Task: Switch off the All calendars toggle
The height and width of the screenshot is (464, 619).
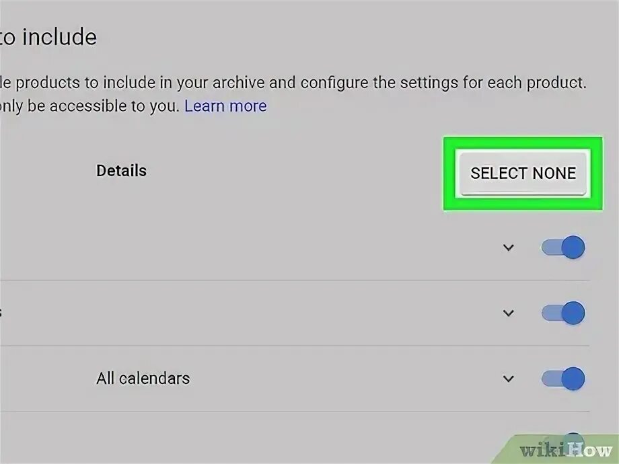Action: tap(564, 379)
